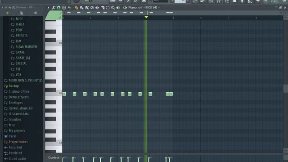Pick the Zoom magnifier tool

click(113, 8)
